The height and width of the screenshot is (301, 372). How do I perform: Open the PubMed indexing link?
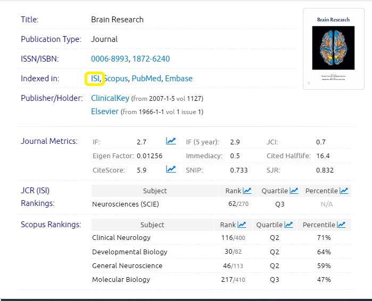[x=146, y=79]
